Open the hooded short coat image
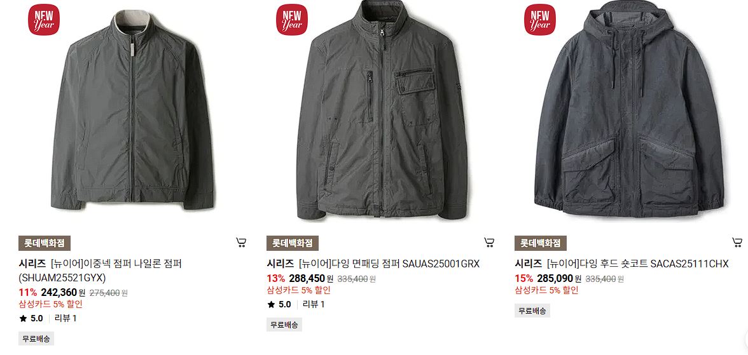This screenshot has width=748, height=355. click(x=630, y=109)
